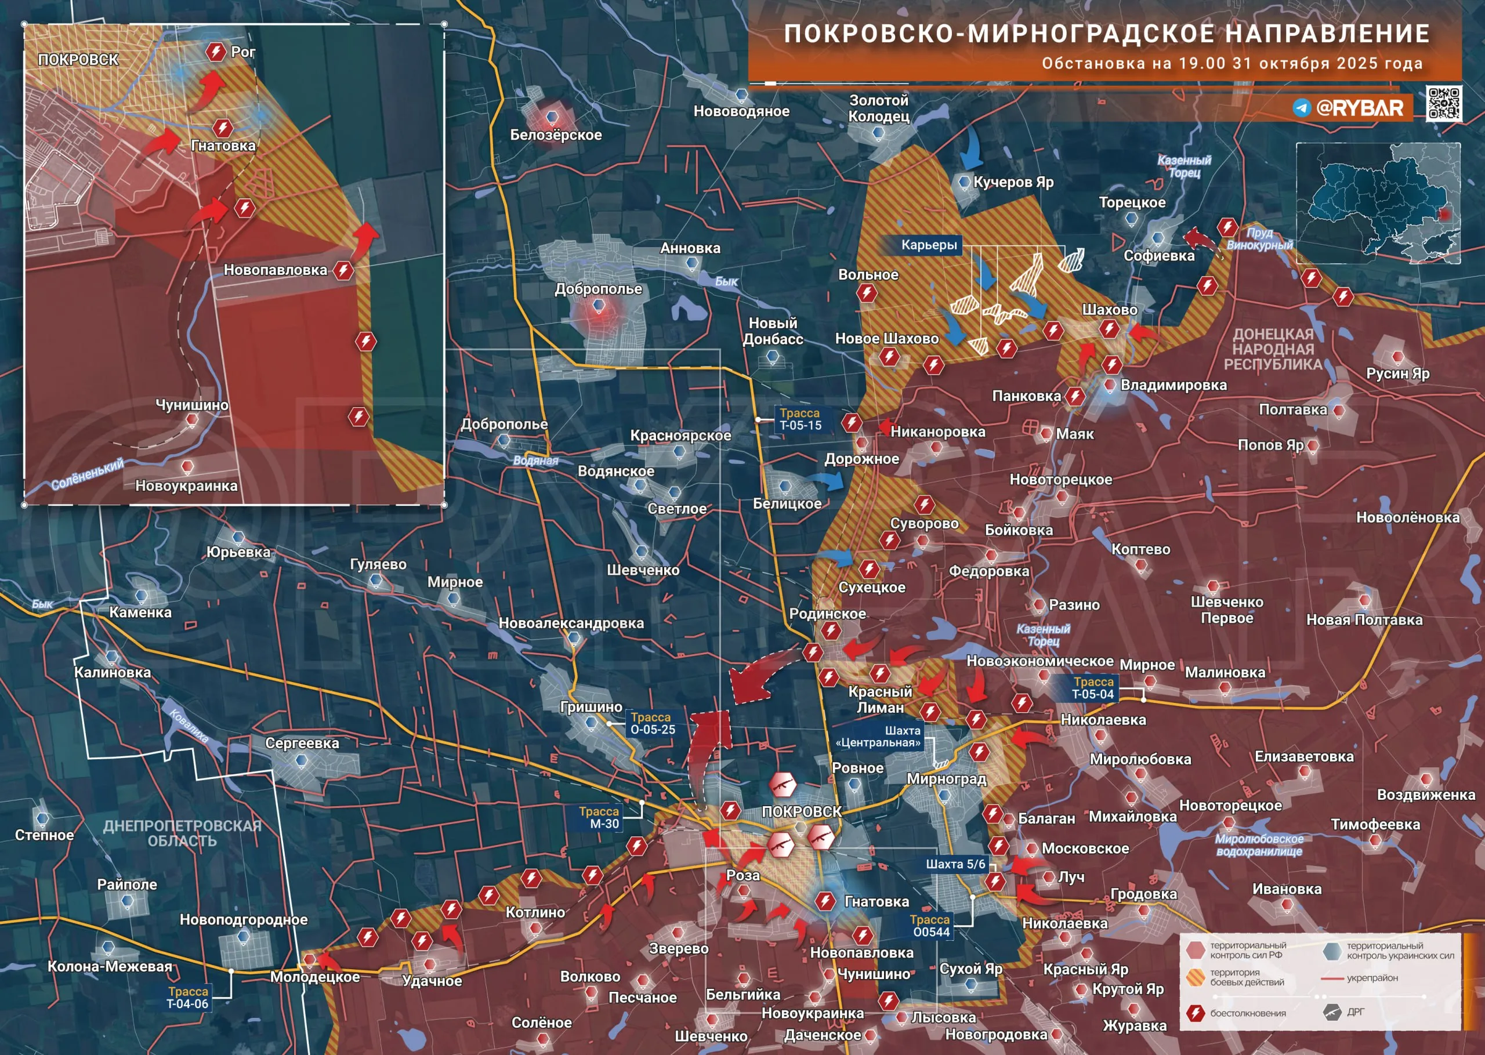The width and height of the screenshot is (1485, 1055).
Task: Click the red RF control swatch in legend
Action: tap(1196, 951)
